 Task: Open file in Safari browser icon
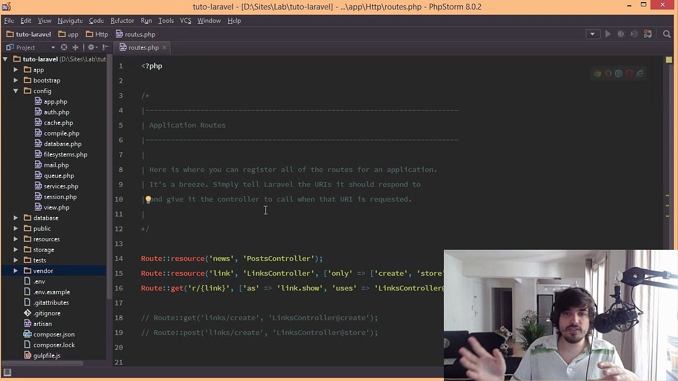tap(619, 74)
